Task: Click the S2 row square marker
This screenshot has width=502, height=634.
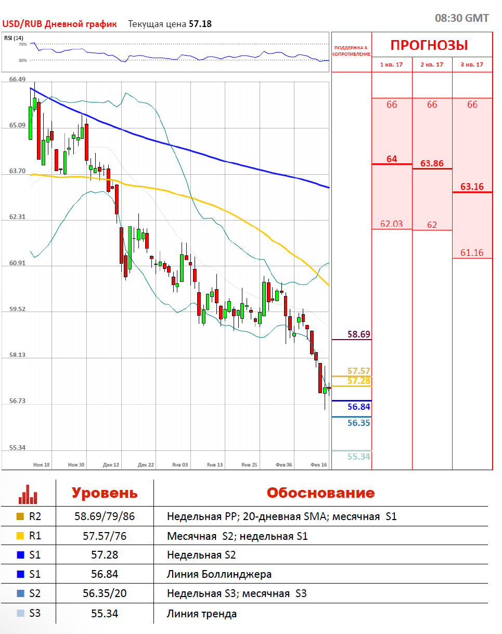Action: (20, 593)
